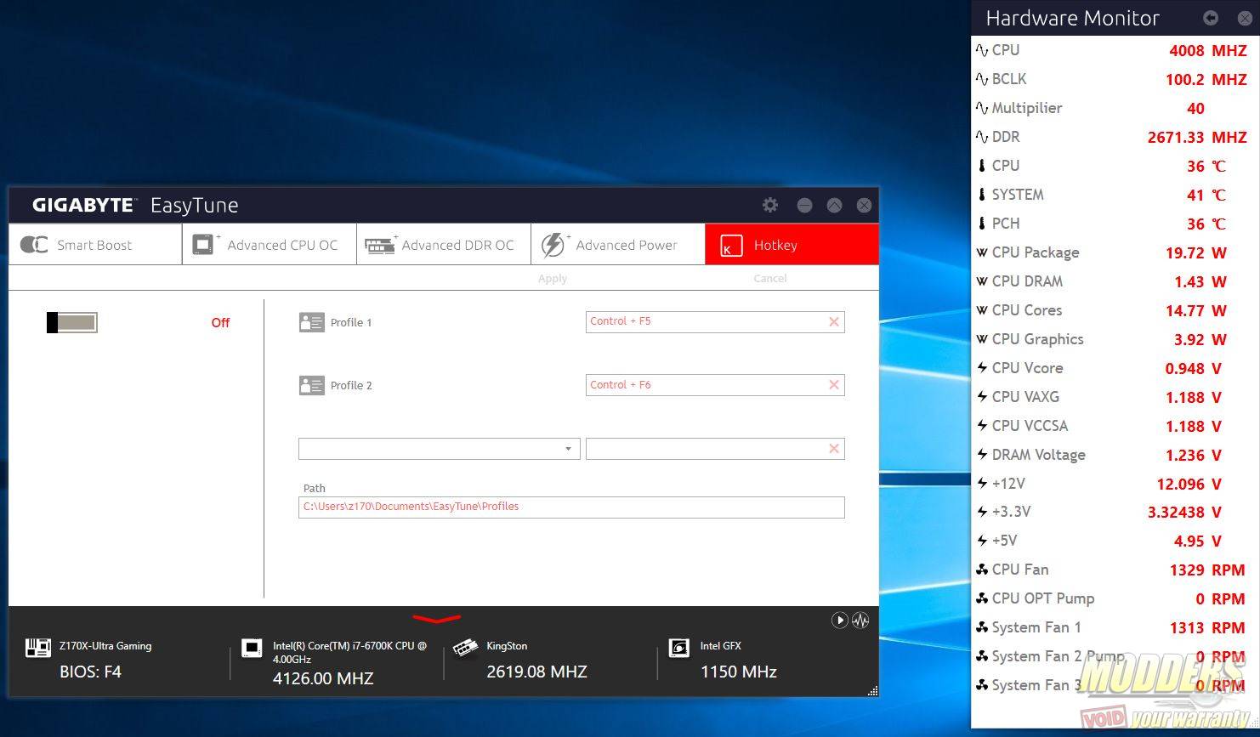Open Advanced CPU OC tab

[270, 244]
